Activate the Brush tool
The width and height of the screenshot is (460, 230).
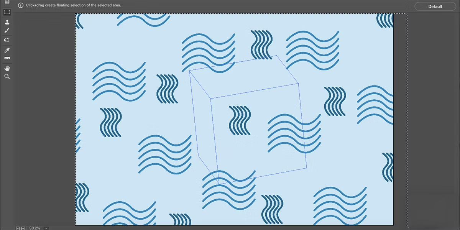pyautogui.click(x=7, y=31)
